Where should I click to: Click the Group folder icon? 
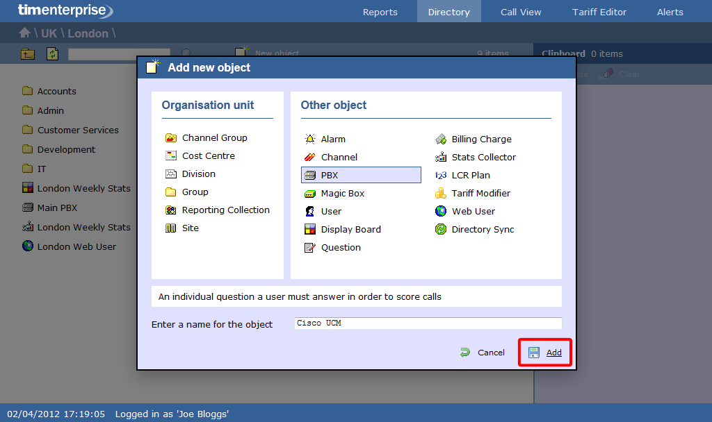tap(171, 192)
